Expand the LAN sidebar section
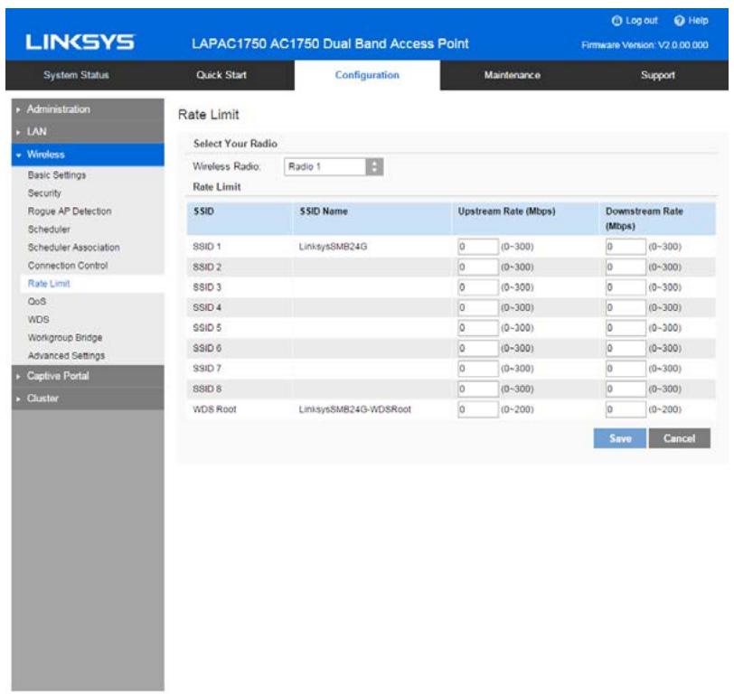The height and width of the screenshot is (694, 734). [35, 130]
